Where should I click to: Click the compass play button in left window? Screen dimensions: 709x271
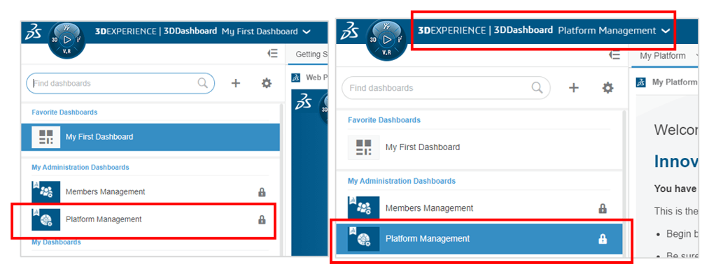(67, 40)
